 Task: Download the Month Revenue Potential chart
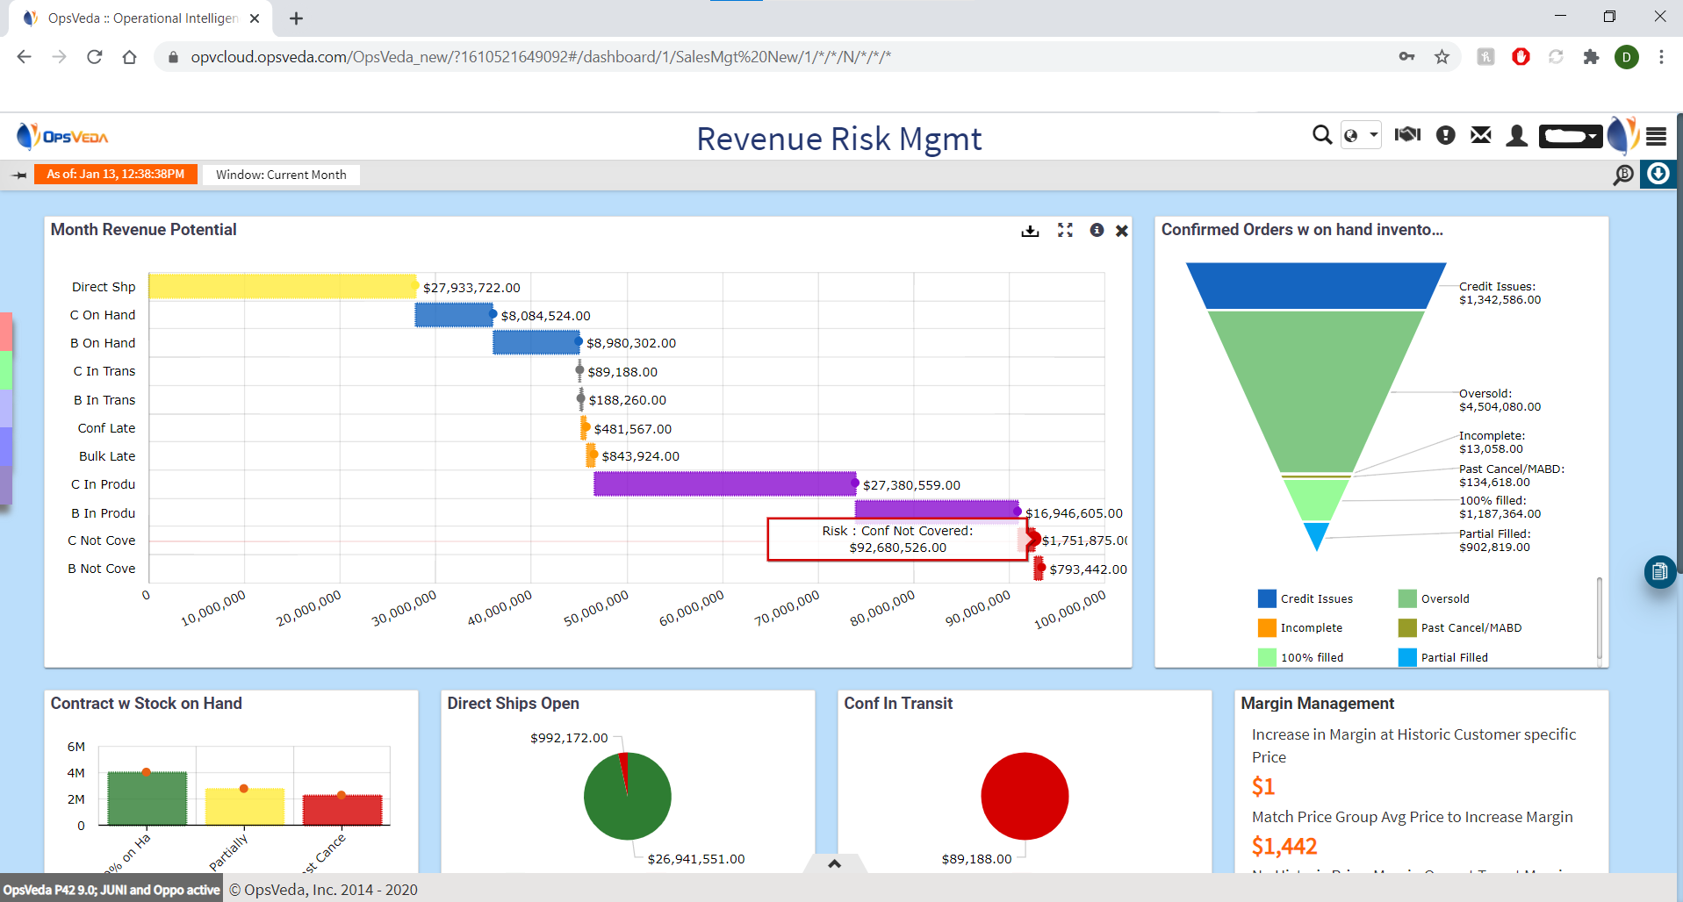[1030, 231]
